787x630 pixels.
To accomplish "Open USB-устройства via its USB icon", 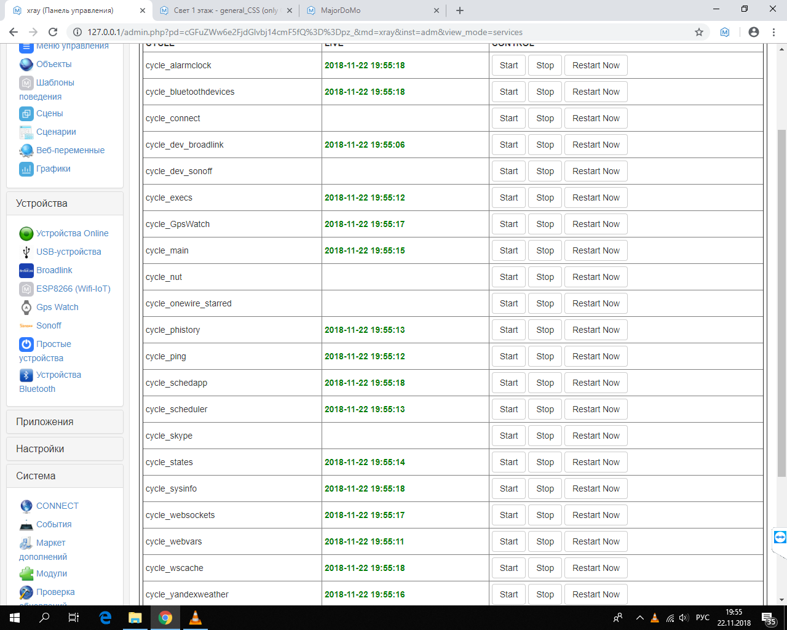I will pos(26,252).
